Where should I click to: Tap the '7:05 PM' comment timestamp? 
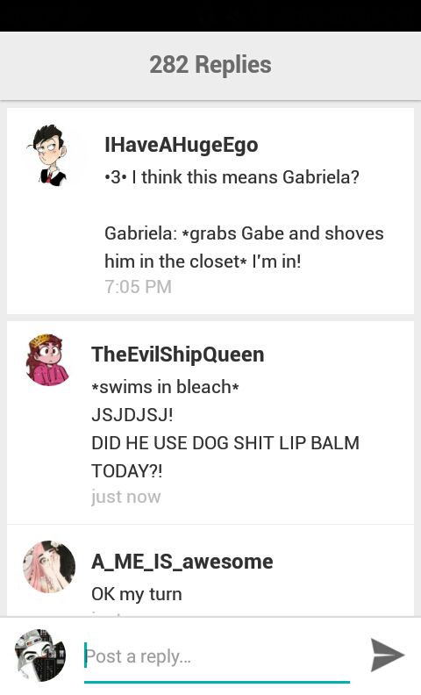[x=138, y=287]
